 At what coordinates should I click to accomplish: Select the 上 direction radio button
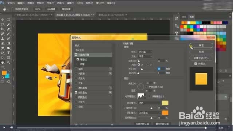[x=139, y=65]
